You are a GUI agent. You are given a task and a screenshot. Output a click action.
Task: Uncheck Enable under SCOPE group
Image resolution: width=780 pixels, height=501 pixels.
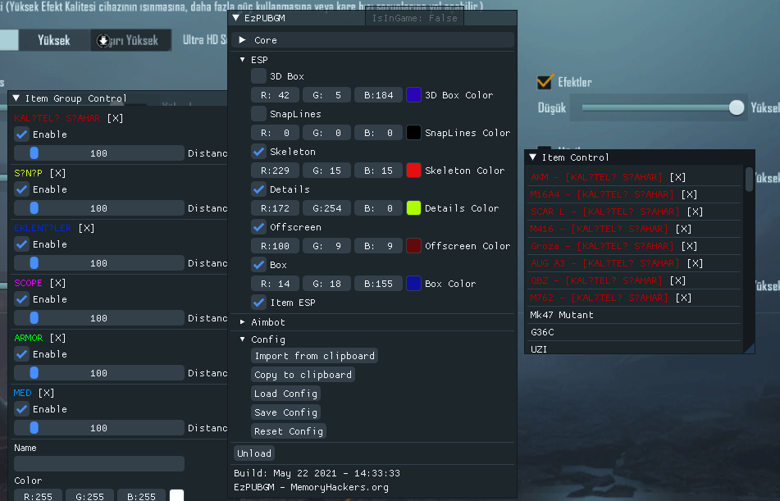(21, 299)
